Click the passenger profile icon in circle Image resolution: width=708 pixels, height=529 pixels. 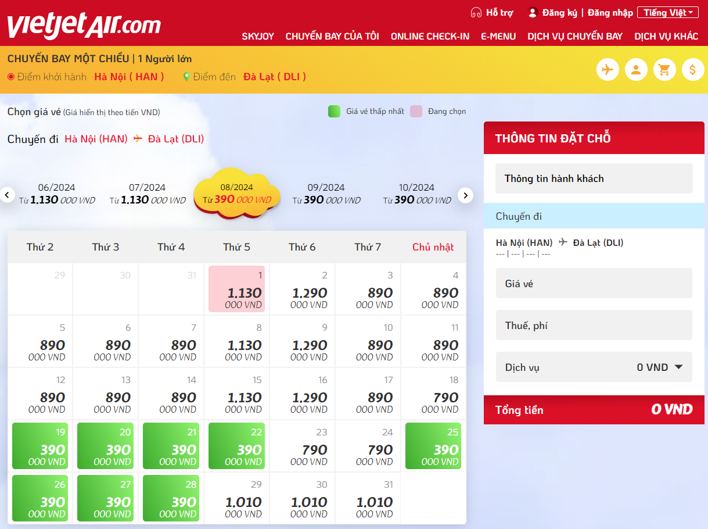pyautogui.click(x=636, y=69)
